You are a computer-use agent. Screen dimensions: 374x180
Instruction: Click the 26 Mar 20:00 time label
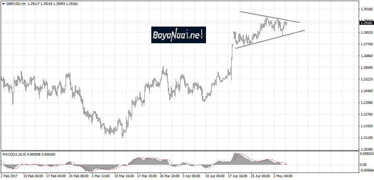point(169,175)
